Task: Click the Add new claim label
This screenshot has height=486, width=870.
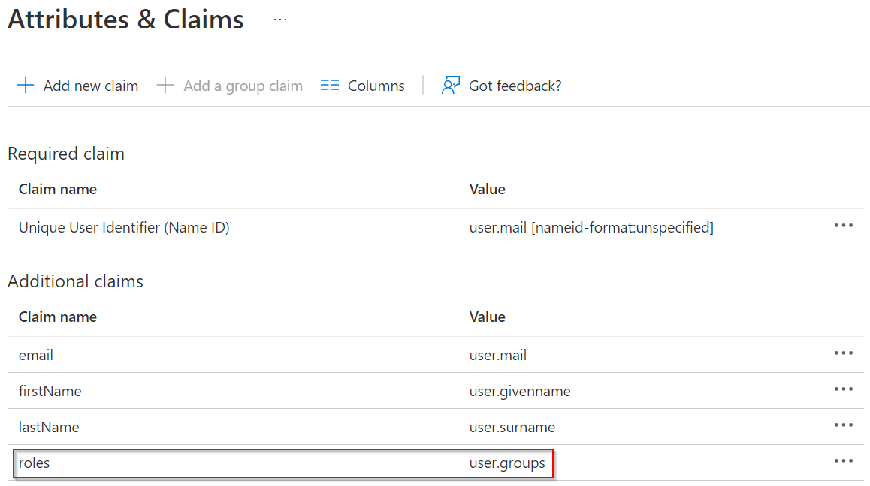Action: (x=91, y=86)
